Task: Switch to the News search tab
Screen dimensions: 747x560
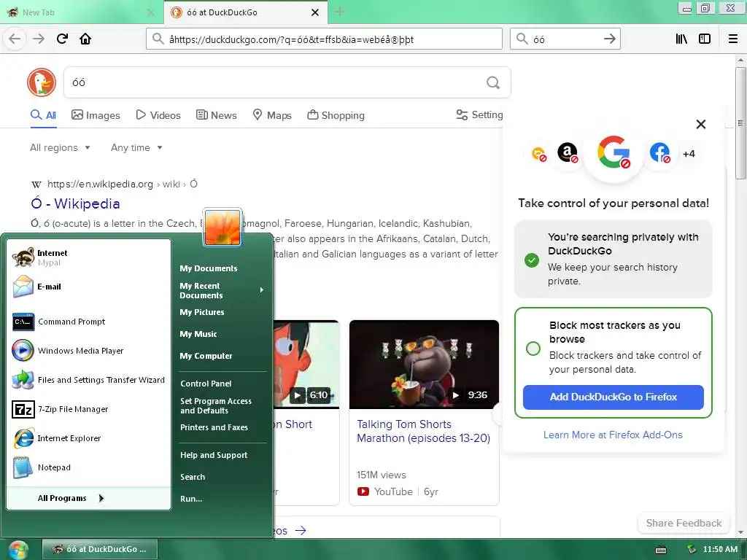Action: (x=216, y=115)
